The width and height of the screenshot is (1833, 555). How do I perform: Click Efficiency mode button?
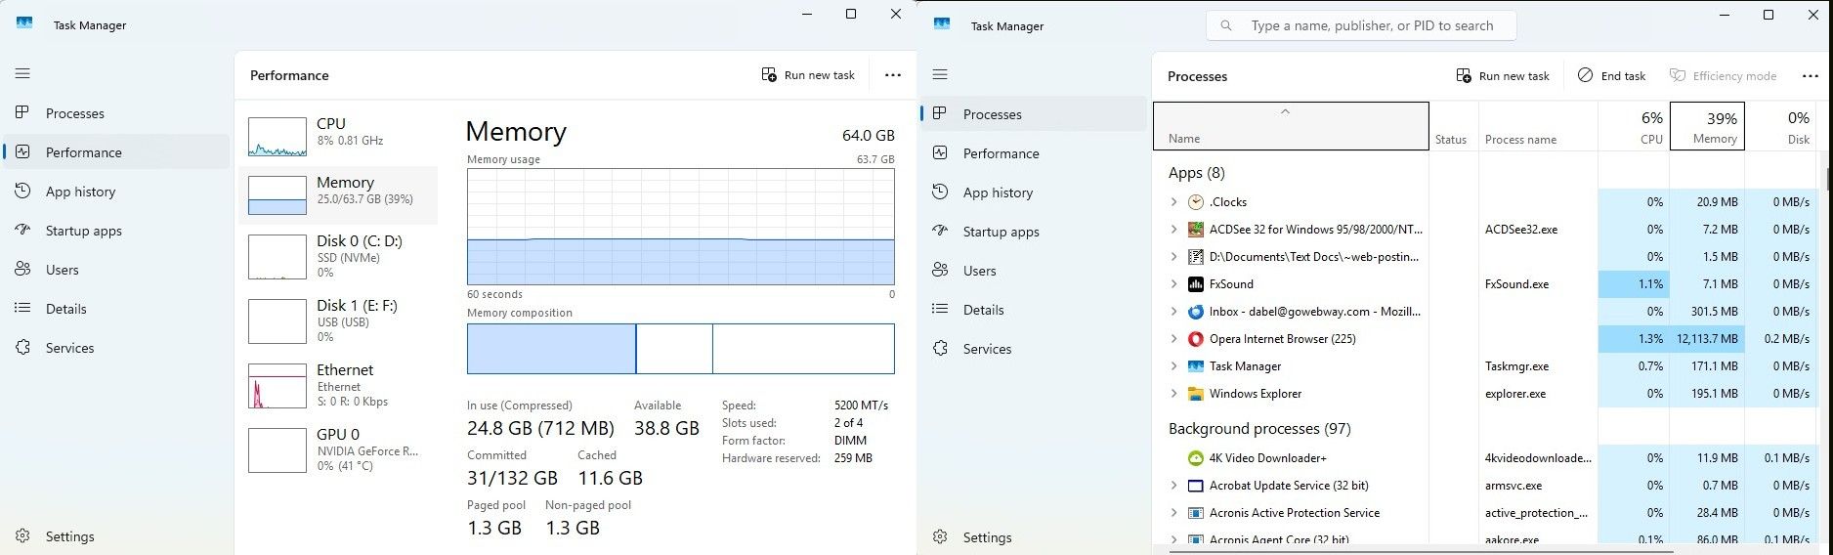coord(1723,76)
